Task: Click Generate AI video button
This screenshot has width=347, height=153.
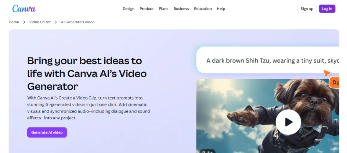Action: point(47,132)
